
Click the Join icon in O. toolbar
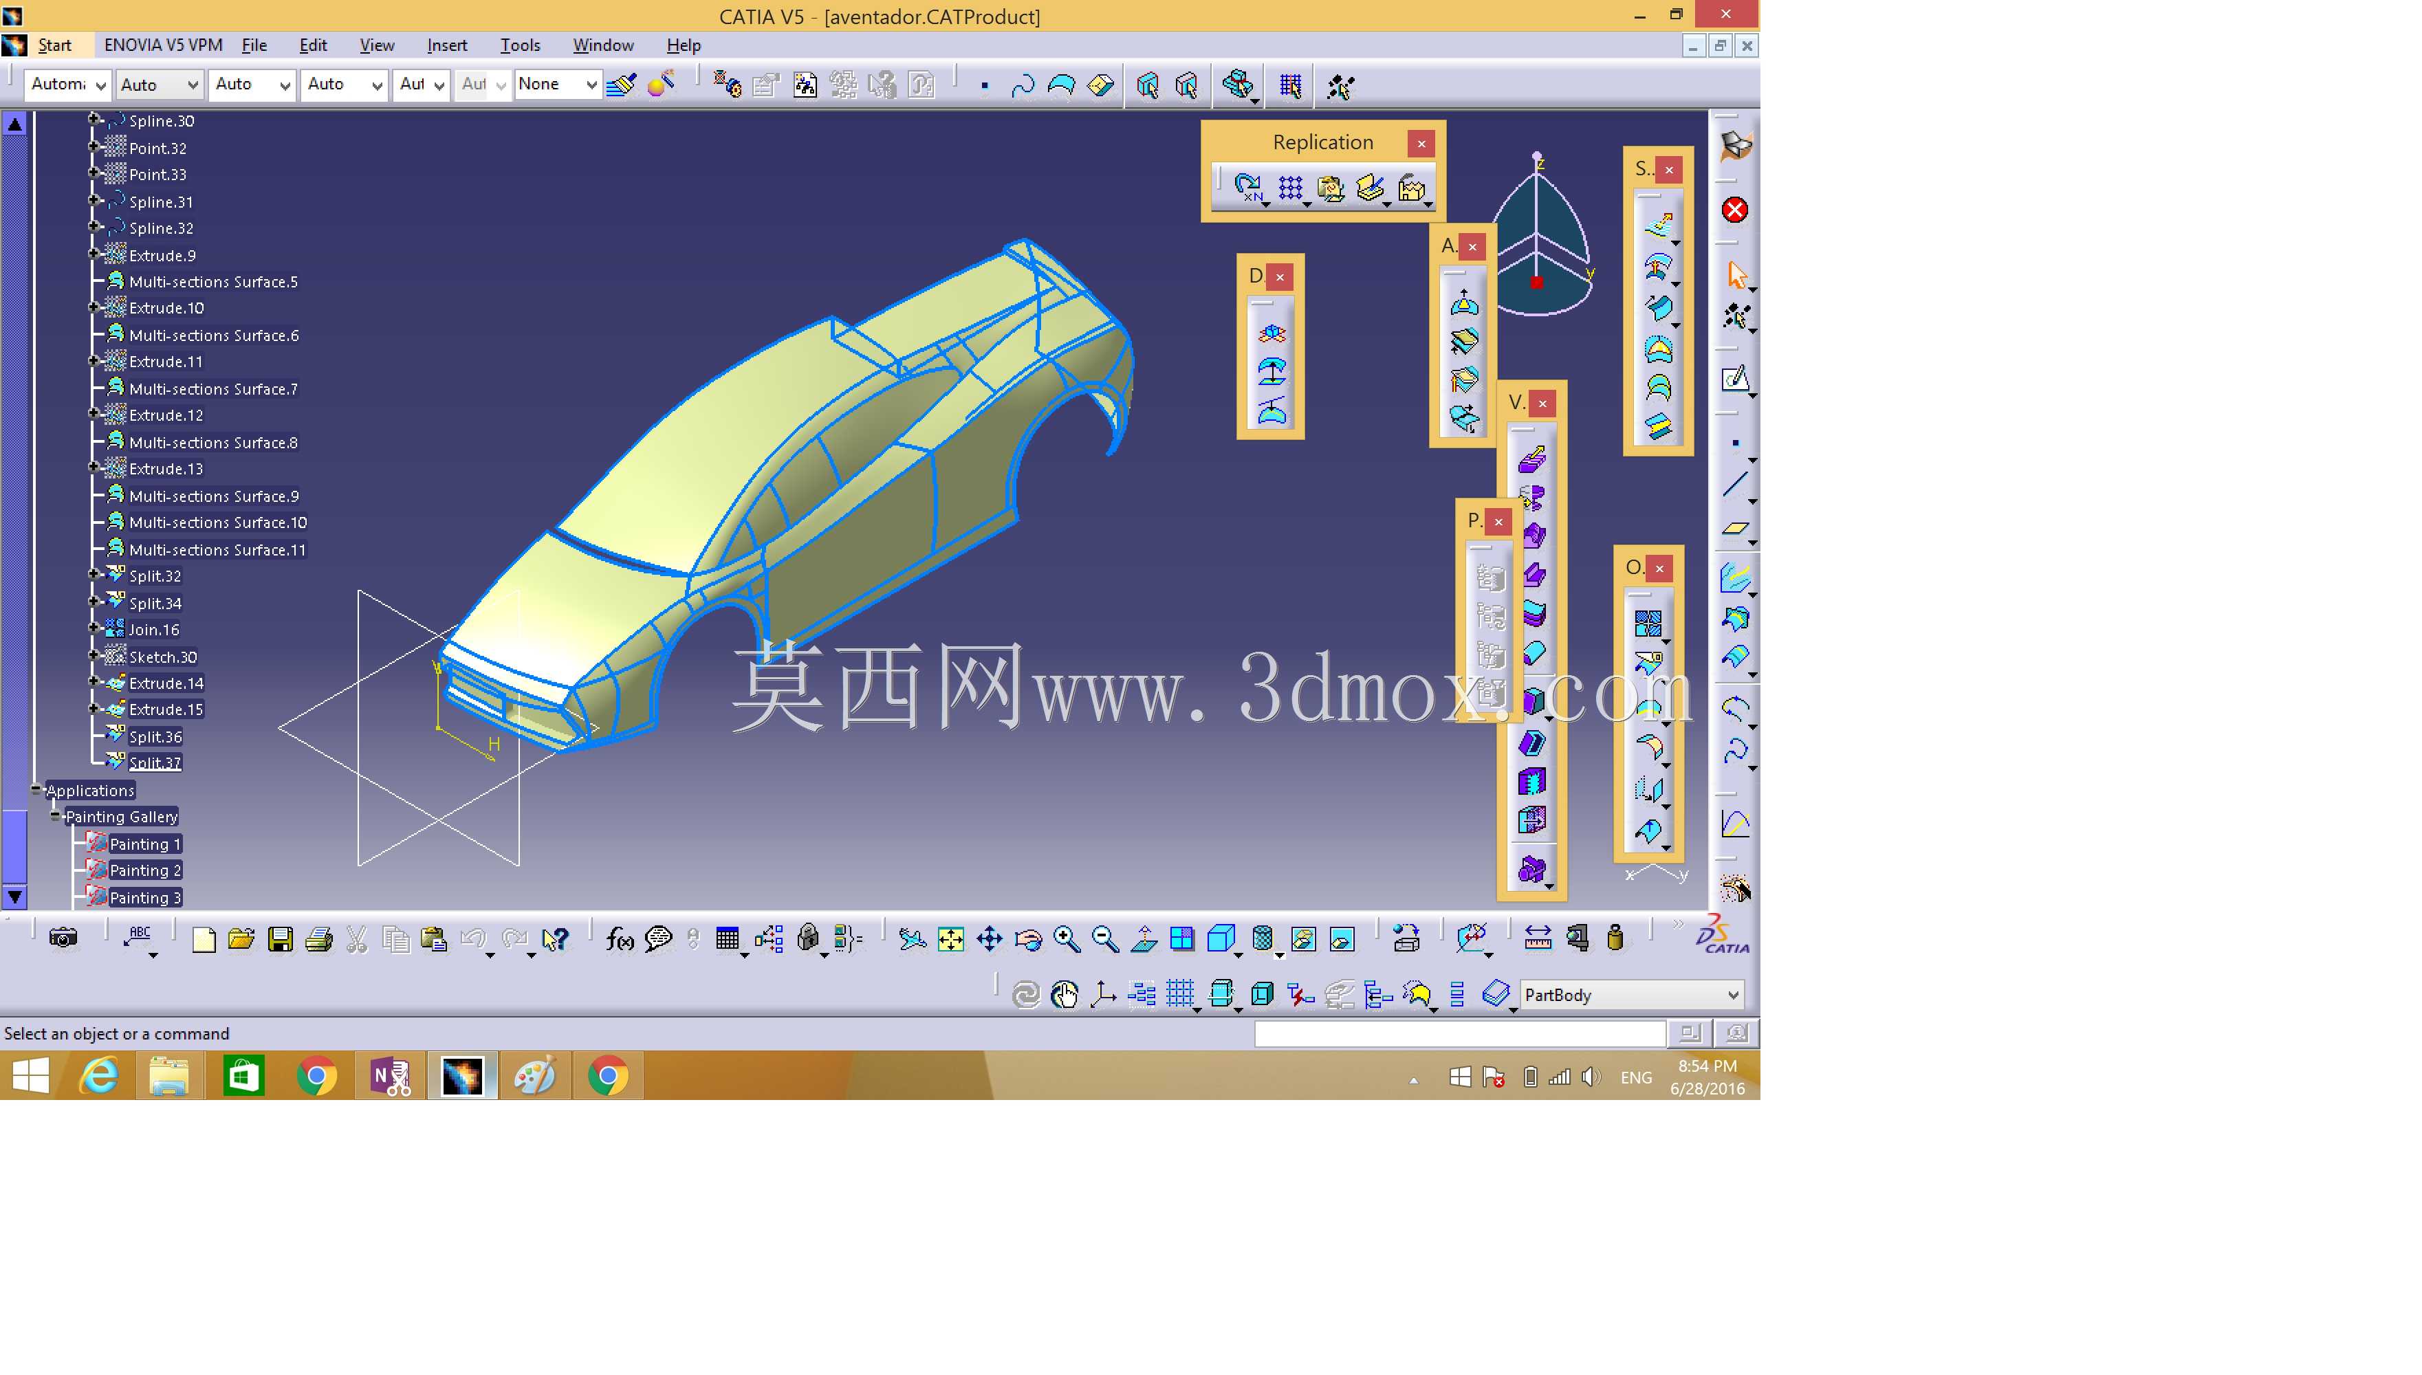pos(1648,624)
